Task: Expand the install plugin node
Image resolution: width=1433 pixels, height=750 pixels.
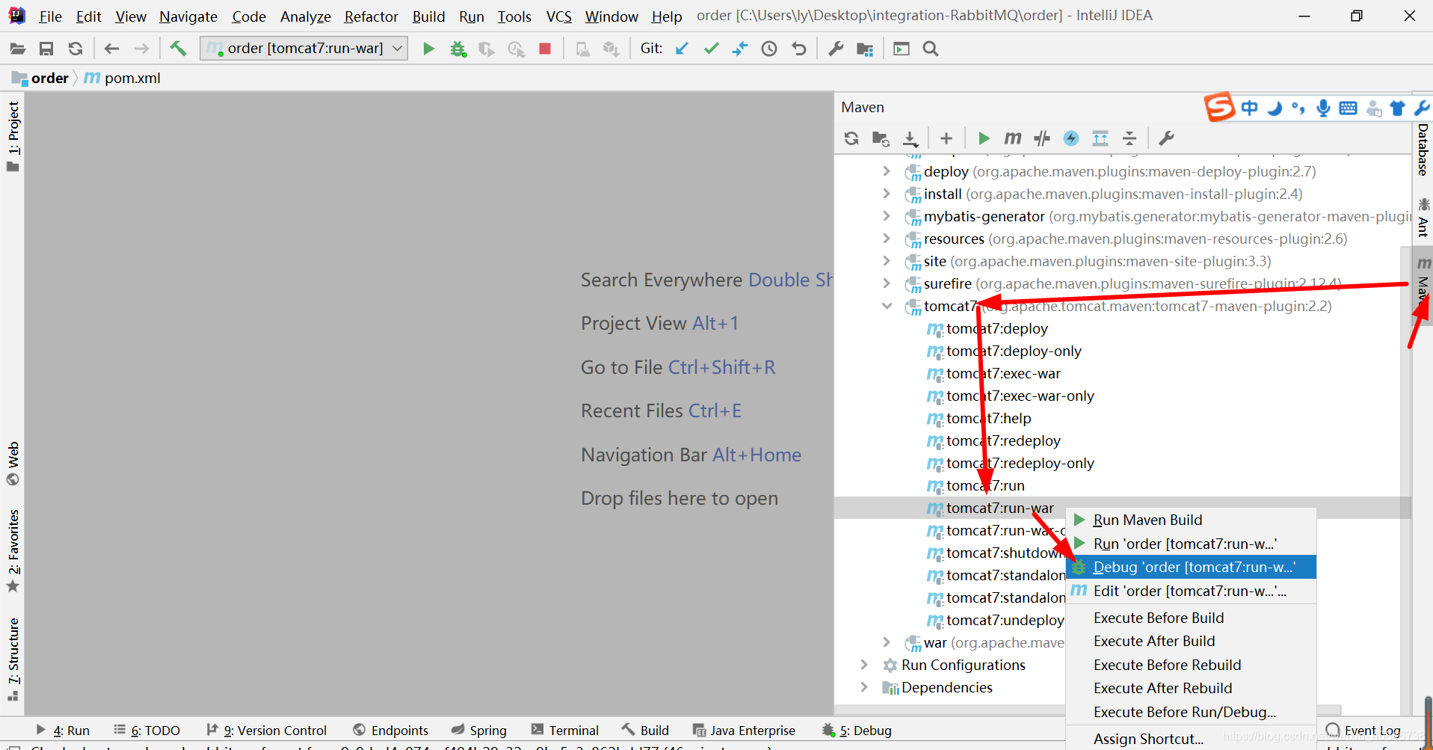Action: [x=887, y=194]
